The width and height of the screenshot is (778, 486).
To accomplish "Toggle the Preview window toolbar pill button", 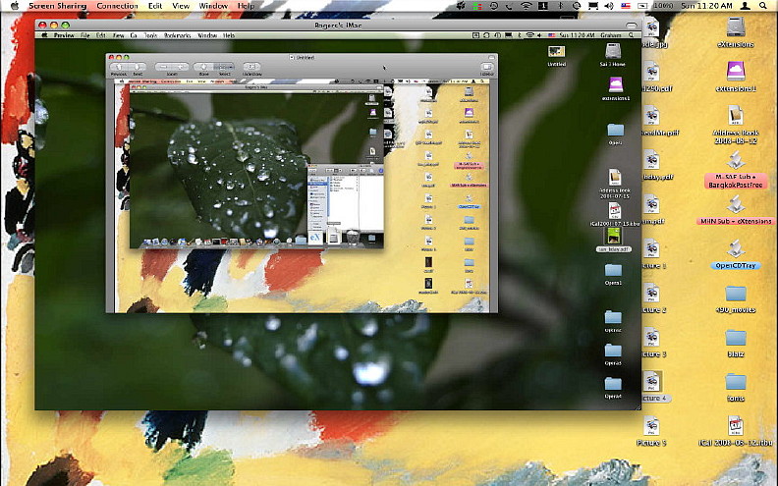I will click(491, 57).
